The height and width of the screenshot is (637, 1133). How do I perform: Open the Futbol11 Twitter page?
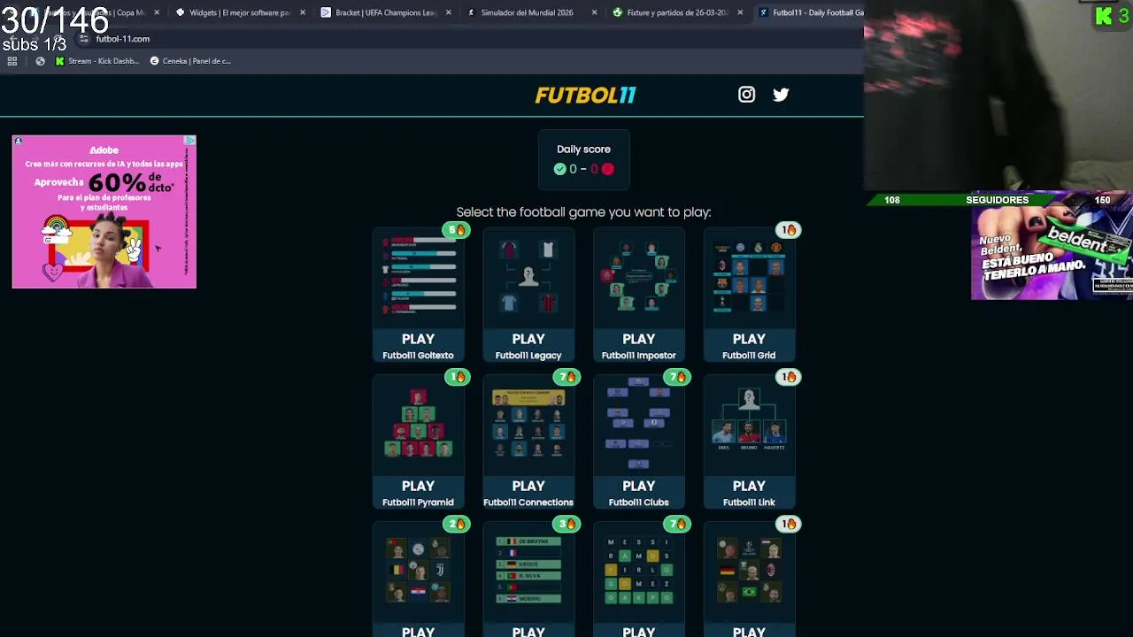(x=781, y=95)
